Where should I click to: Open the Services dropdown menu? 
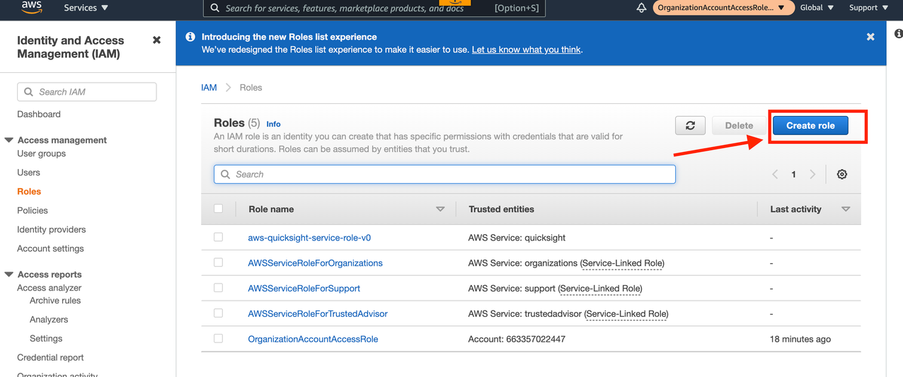pos(86,8)
